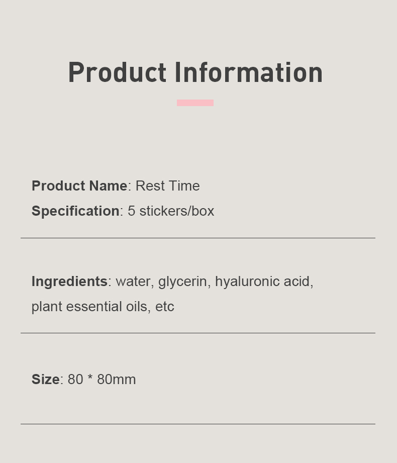The height and width of the screenshot is (463, 397).
Task: Click the hyaluronic acid ingredient text
Action: [x=264, y=282]
